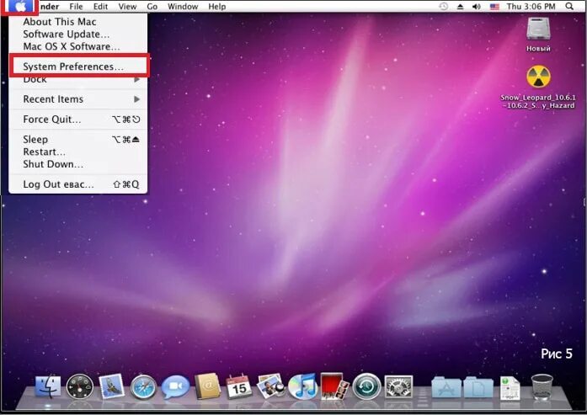Image resolution: width=587 pixels, height=415 pixels.
Task: Choose Software Update… from Apple menu
Action: [x=77, y=34]
